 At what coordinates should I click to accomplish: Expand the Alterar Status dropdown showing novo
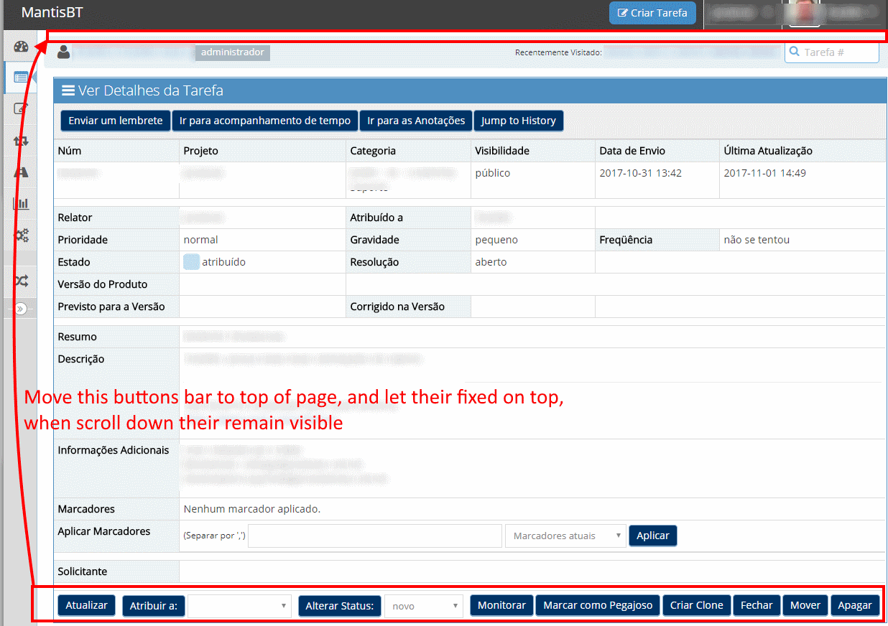(424, 606)
